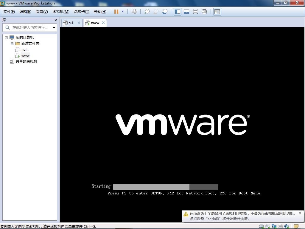Take a snapshot of the VM
This screenshot has width=305, height=229.
point(147,12)
